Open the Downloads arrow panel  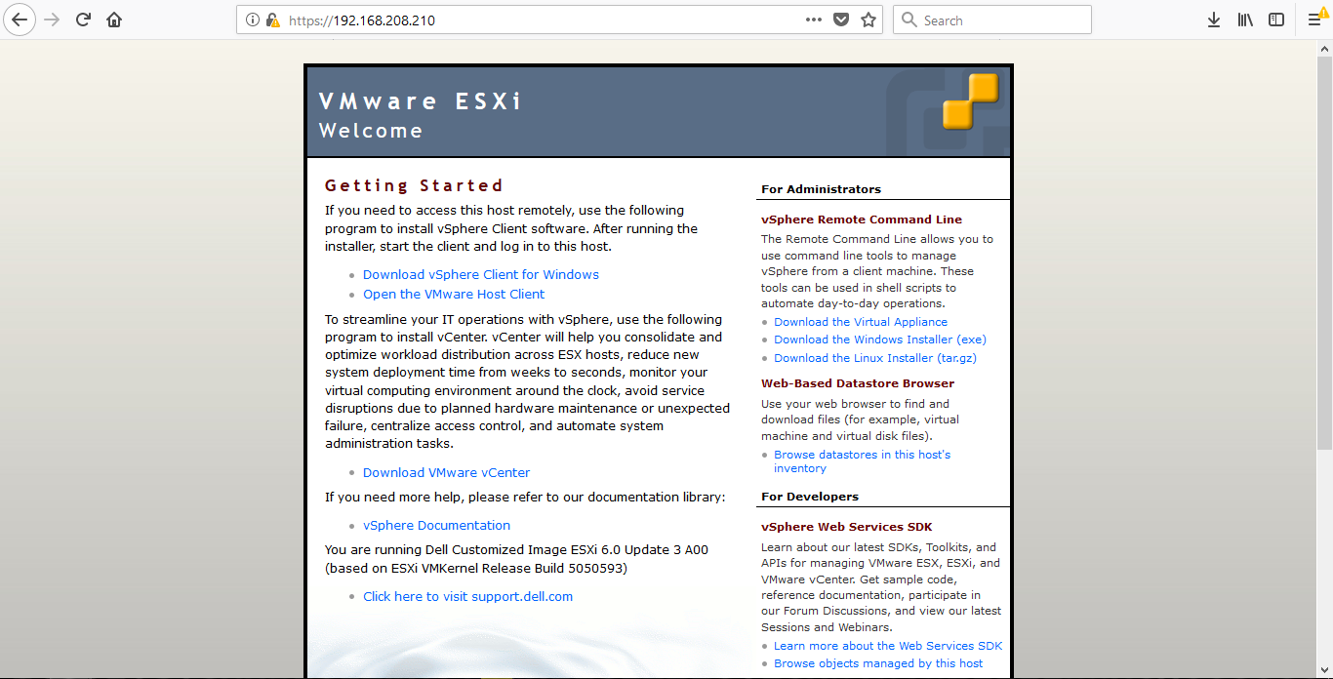point(1214,20)
